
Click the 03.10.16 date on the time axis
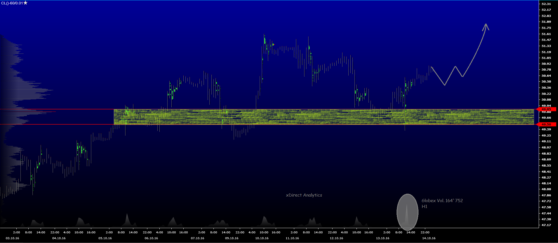click(x=12, y=238)
